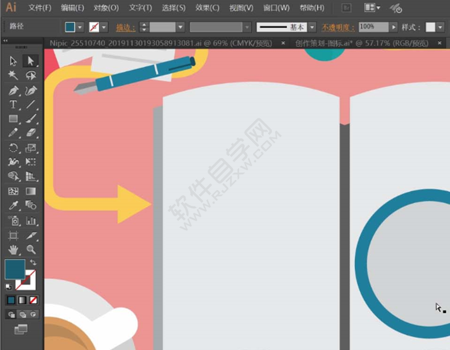Image resolution: width=450 pixels, height=350 pixels.
Task: Open the 描边 stroke panel link
Action: [x=125, y=28]
